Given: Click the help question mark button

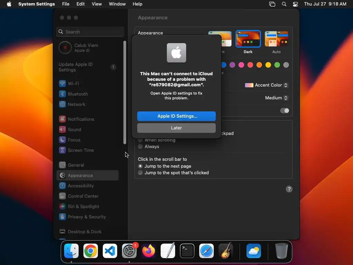Looking at the screenshot, I should click(289, 189).
